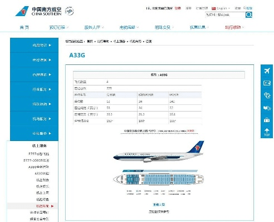Expand 机票预订 in the blue sidebar

pos(34,45)
